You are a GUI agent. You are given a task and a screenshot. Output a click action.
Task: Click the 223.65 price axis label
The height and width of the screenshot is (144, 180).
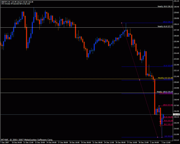click(x=177, y=59)
